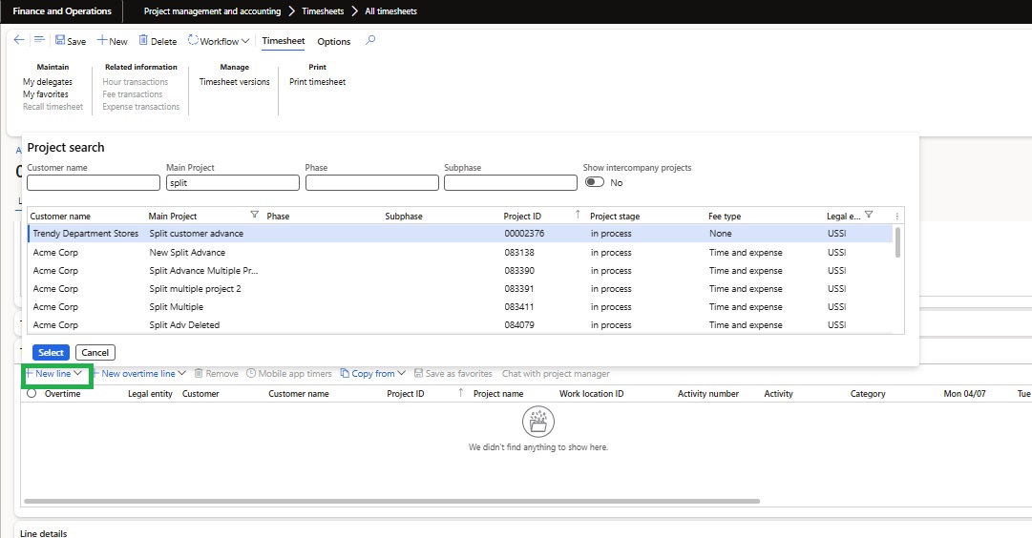Open the Options tab
Image resolution: width=1032 pixels, height=538 pixels.
(x=333, y=41)
